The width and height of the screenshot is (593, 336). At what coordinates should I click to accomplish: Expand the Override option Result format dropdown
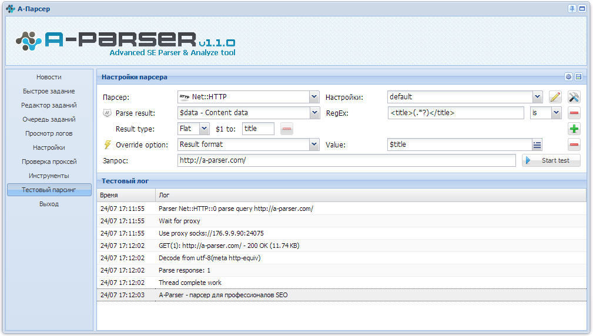coord(314,145)
